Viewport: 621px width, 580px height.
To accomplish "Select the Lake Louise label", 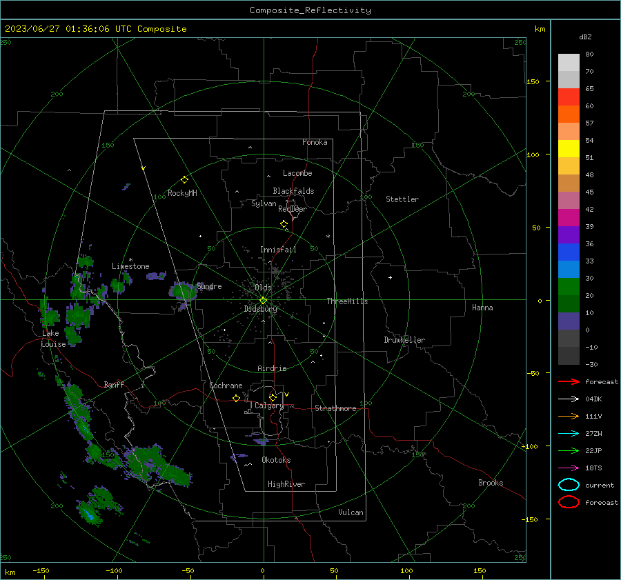I will pyautogui.click(x=53, y=339).
